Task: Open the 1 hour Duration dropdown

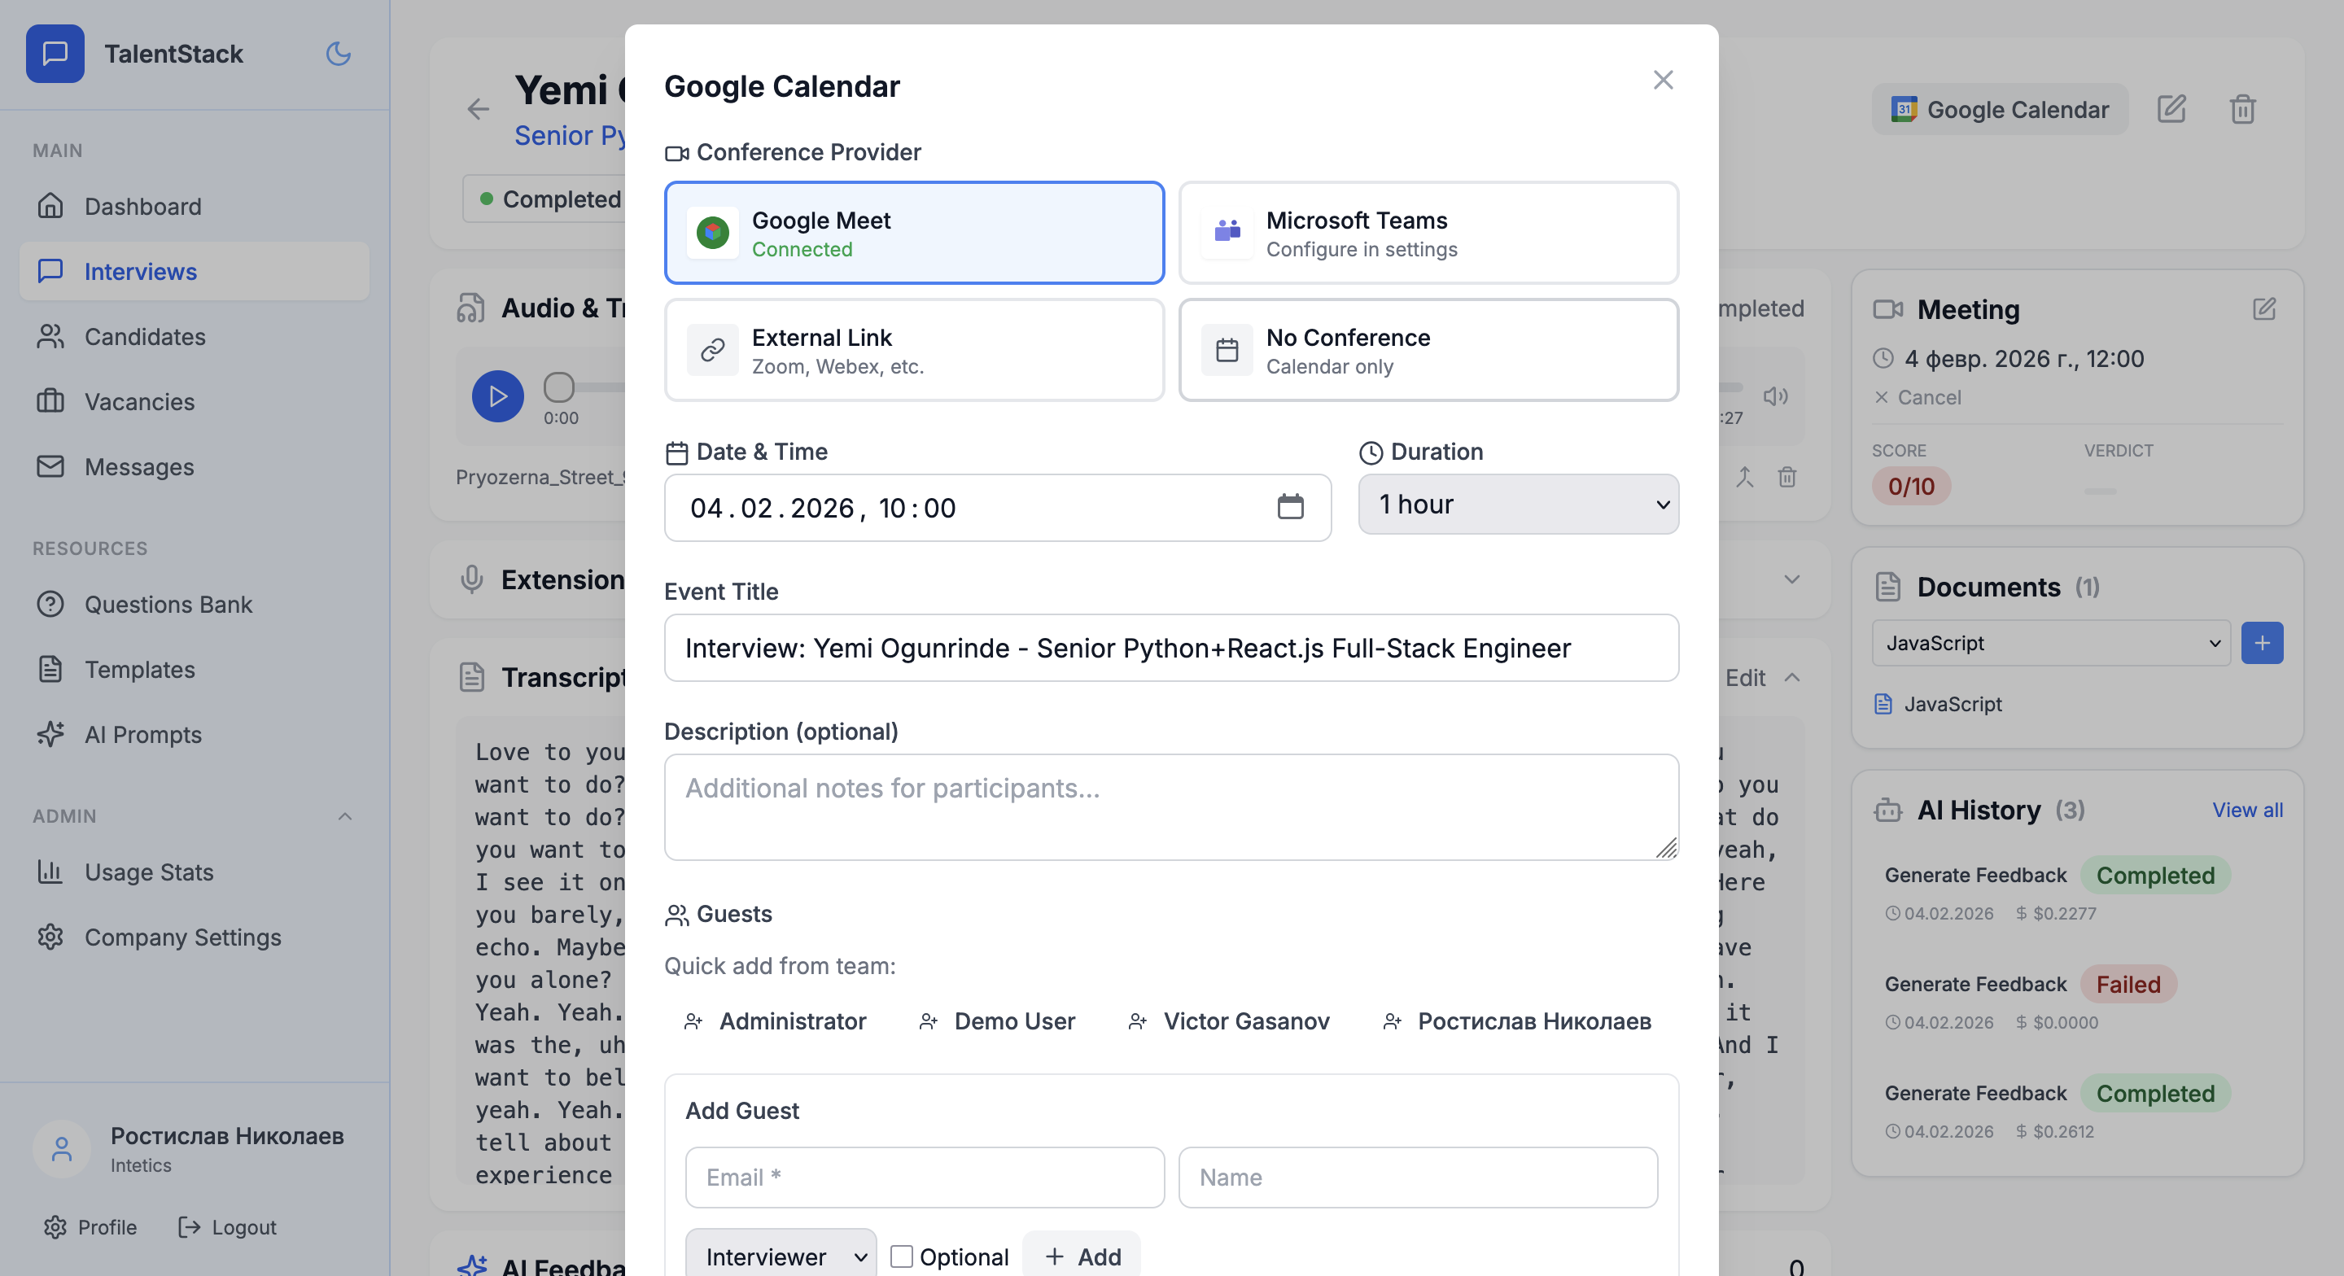Action: click(1517, 505)
